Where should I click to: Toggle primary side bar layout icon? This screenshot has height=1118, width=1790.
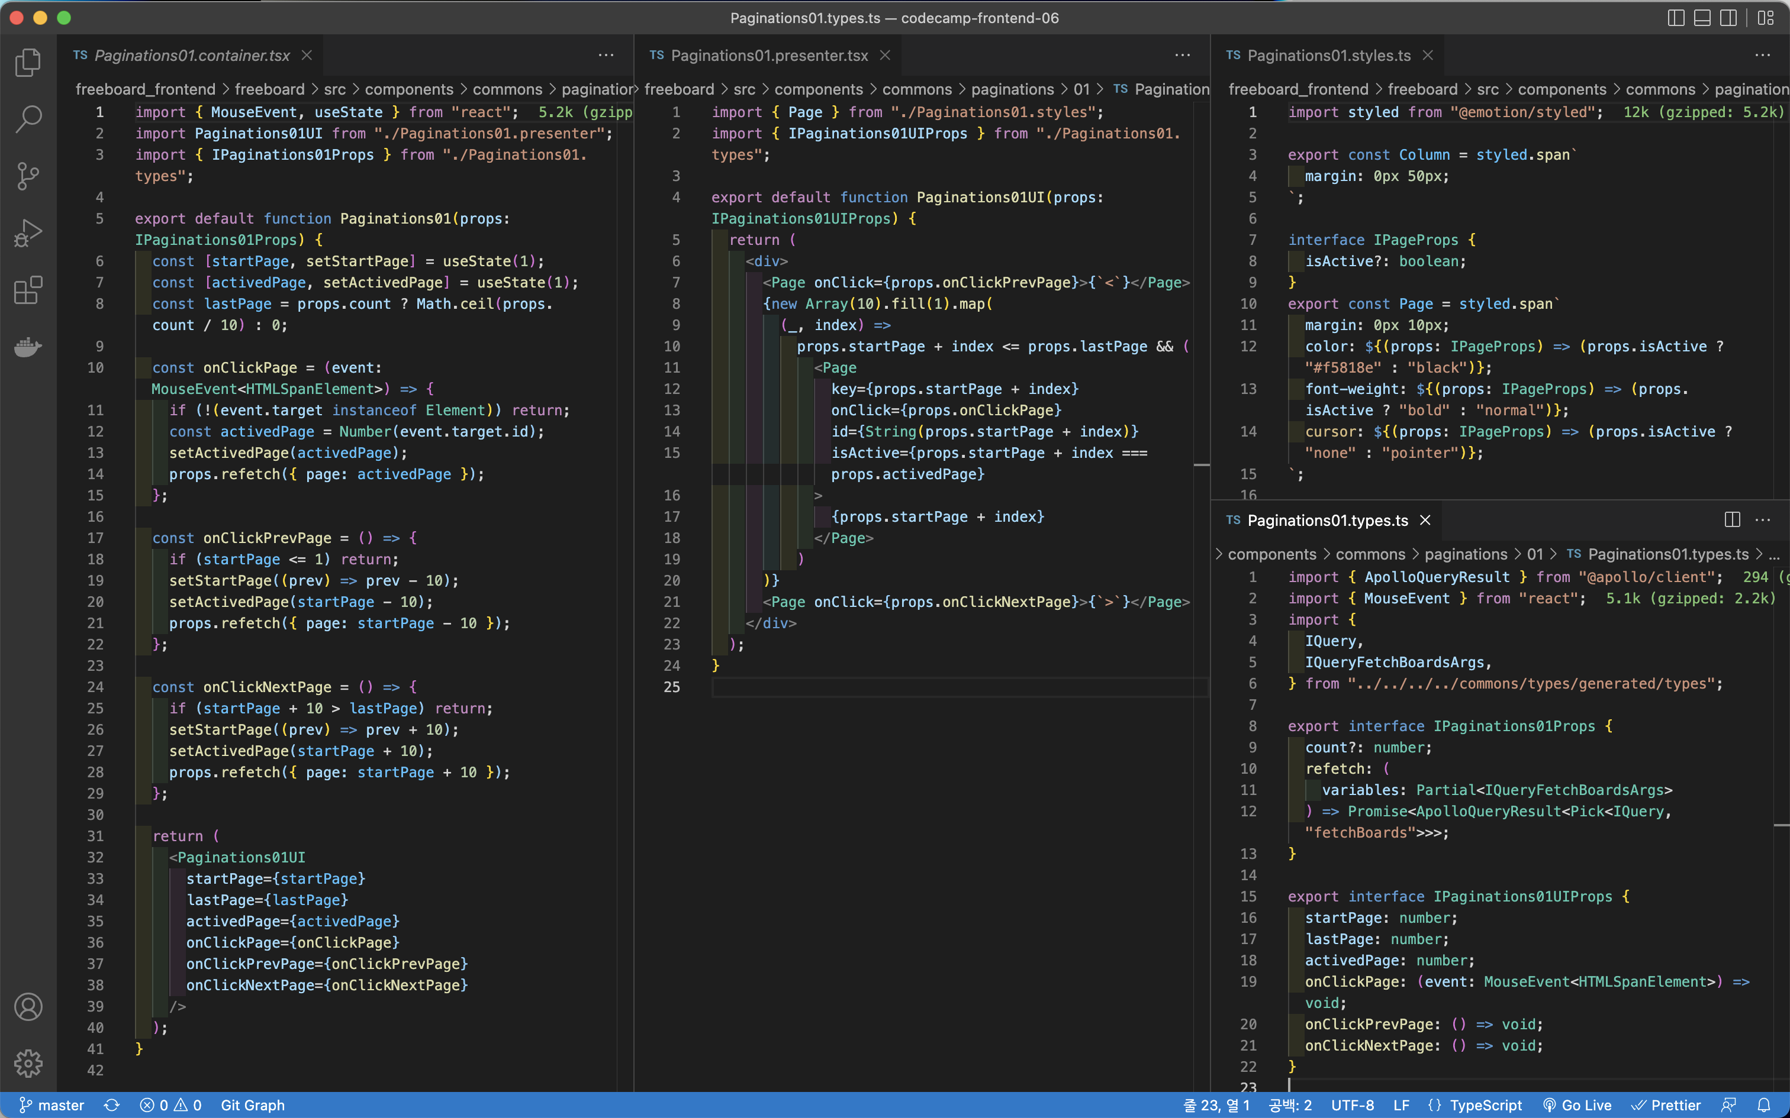tap(1676, 18)
